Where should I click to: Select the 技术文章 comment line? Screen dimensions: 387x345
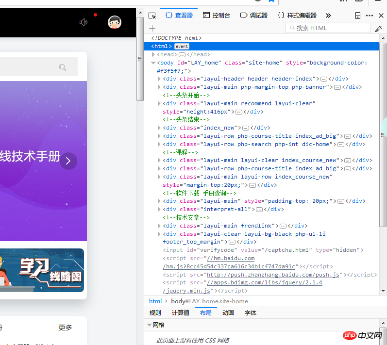point(186,217)
